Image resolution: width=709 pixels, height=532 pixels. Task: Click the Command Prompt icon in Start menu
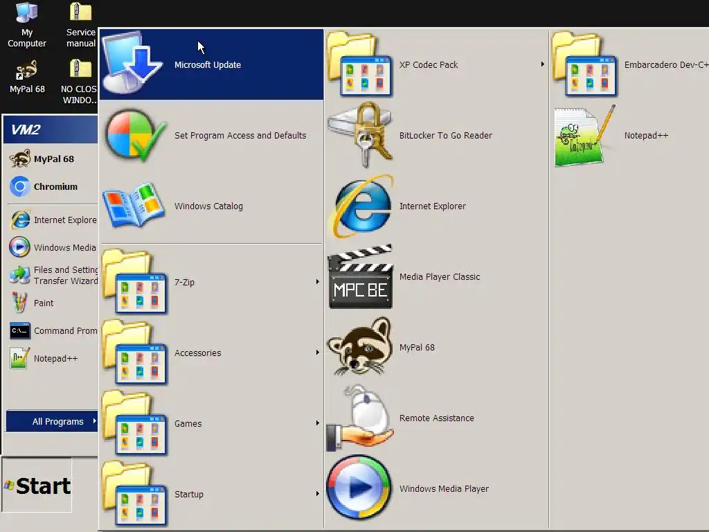[x=20, y=330]
